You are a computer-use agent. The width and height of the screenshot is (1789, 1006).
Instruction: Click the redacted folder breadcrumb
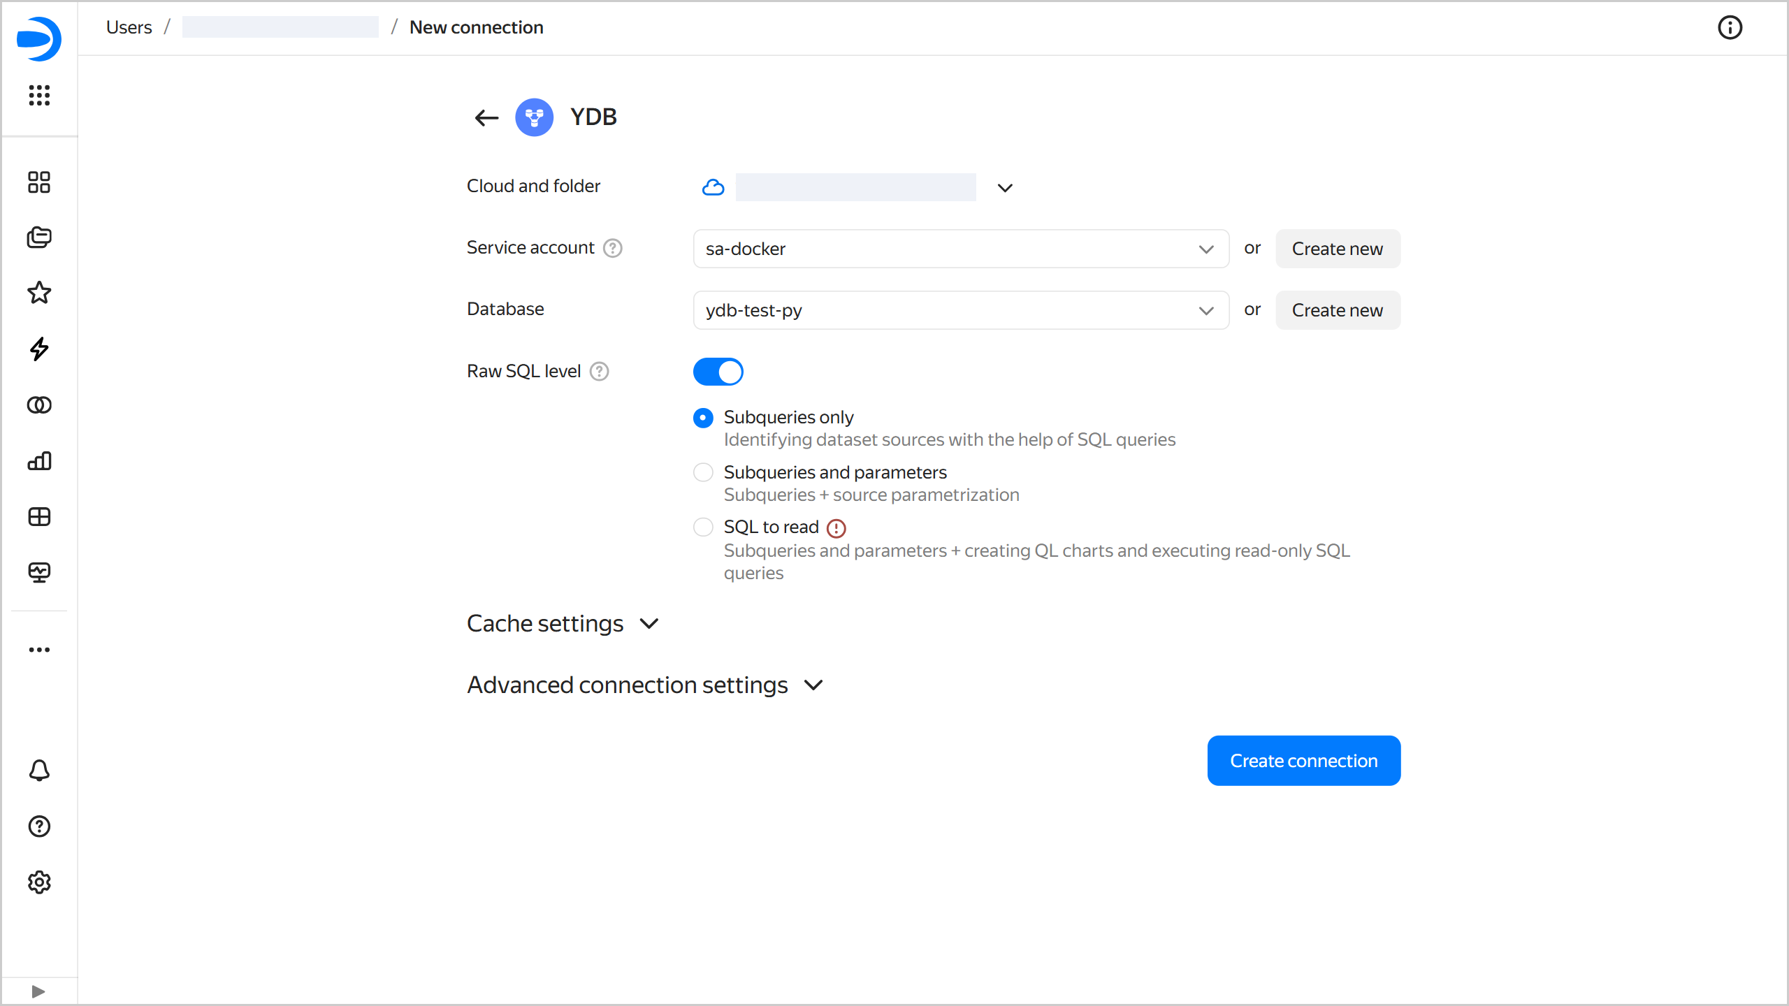coord(280,27)
